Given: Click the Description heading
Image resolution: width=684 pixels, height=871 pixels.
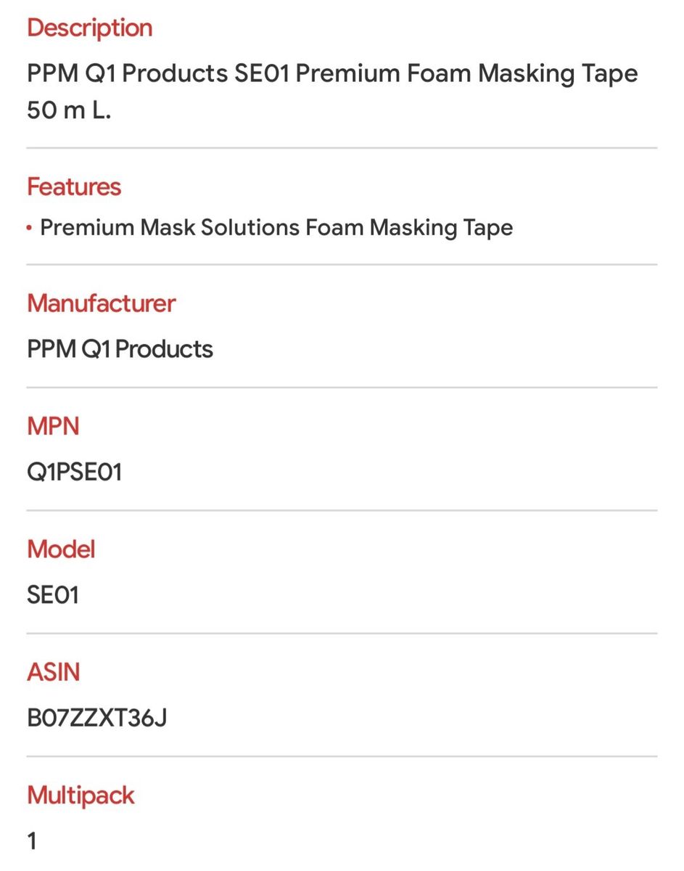Looking at the screenshot, I should pos(89,28).
